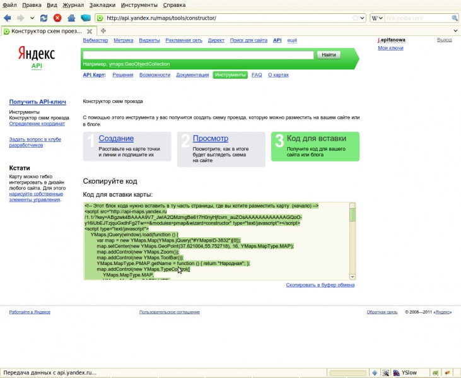Go to the home page icon

pos(71,18)
